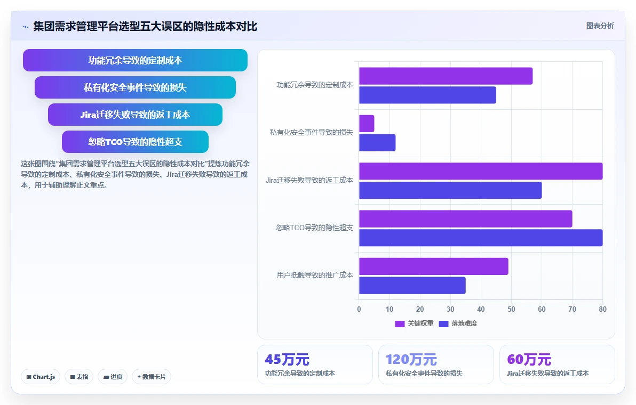This screenshot has height=405, width=636.
Task: Click the description paragraph under the funnel
Action: coord(135,175)
